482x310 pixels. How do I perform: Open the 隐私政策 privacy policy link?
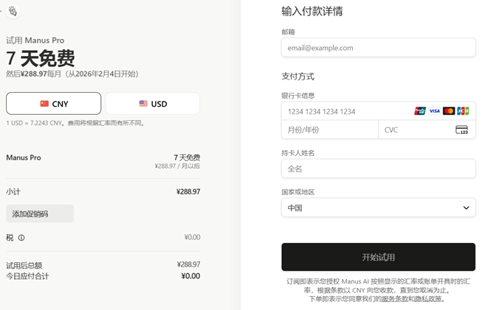[429, 299]
